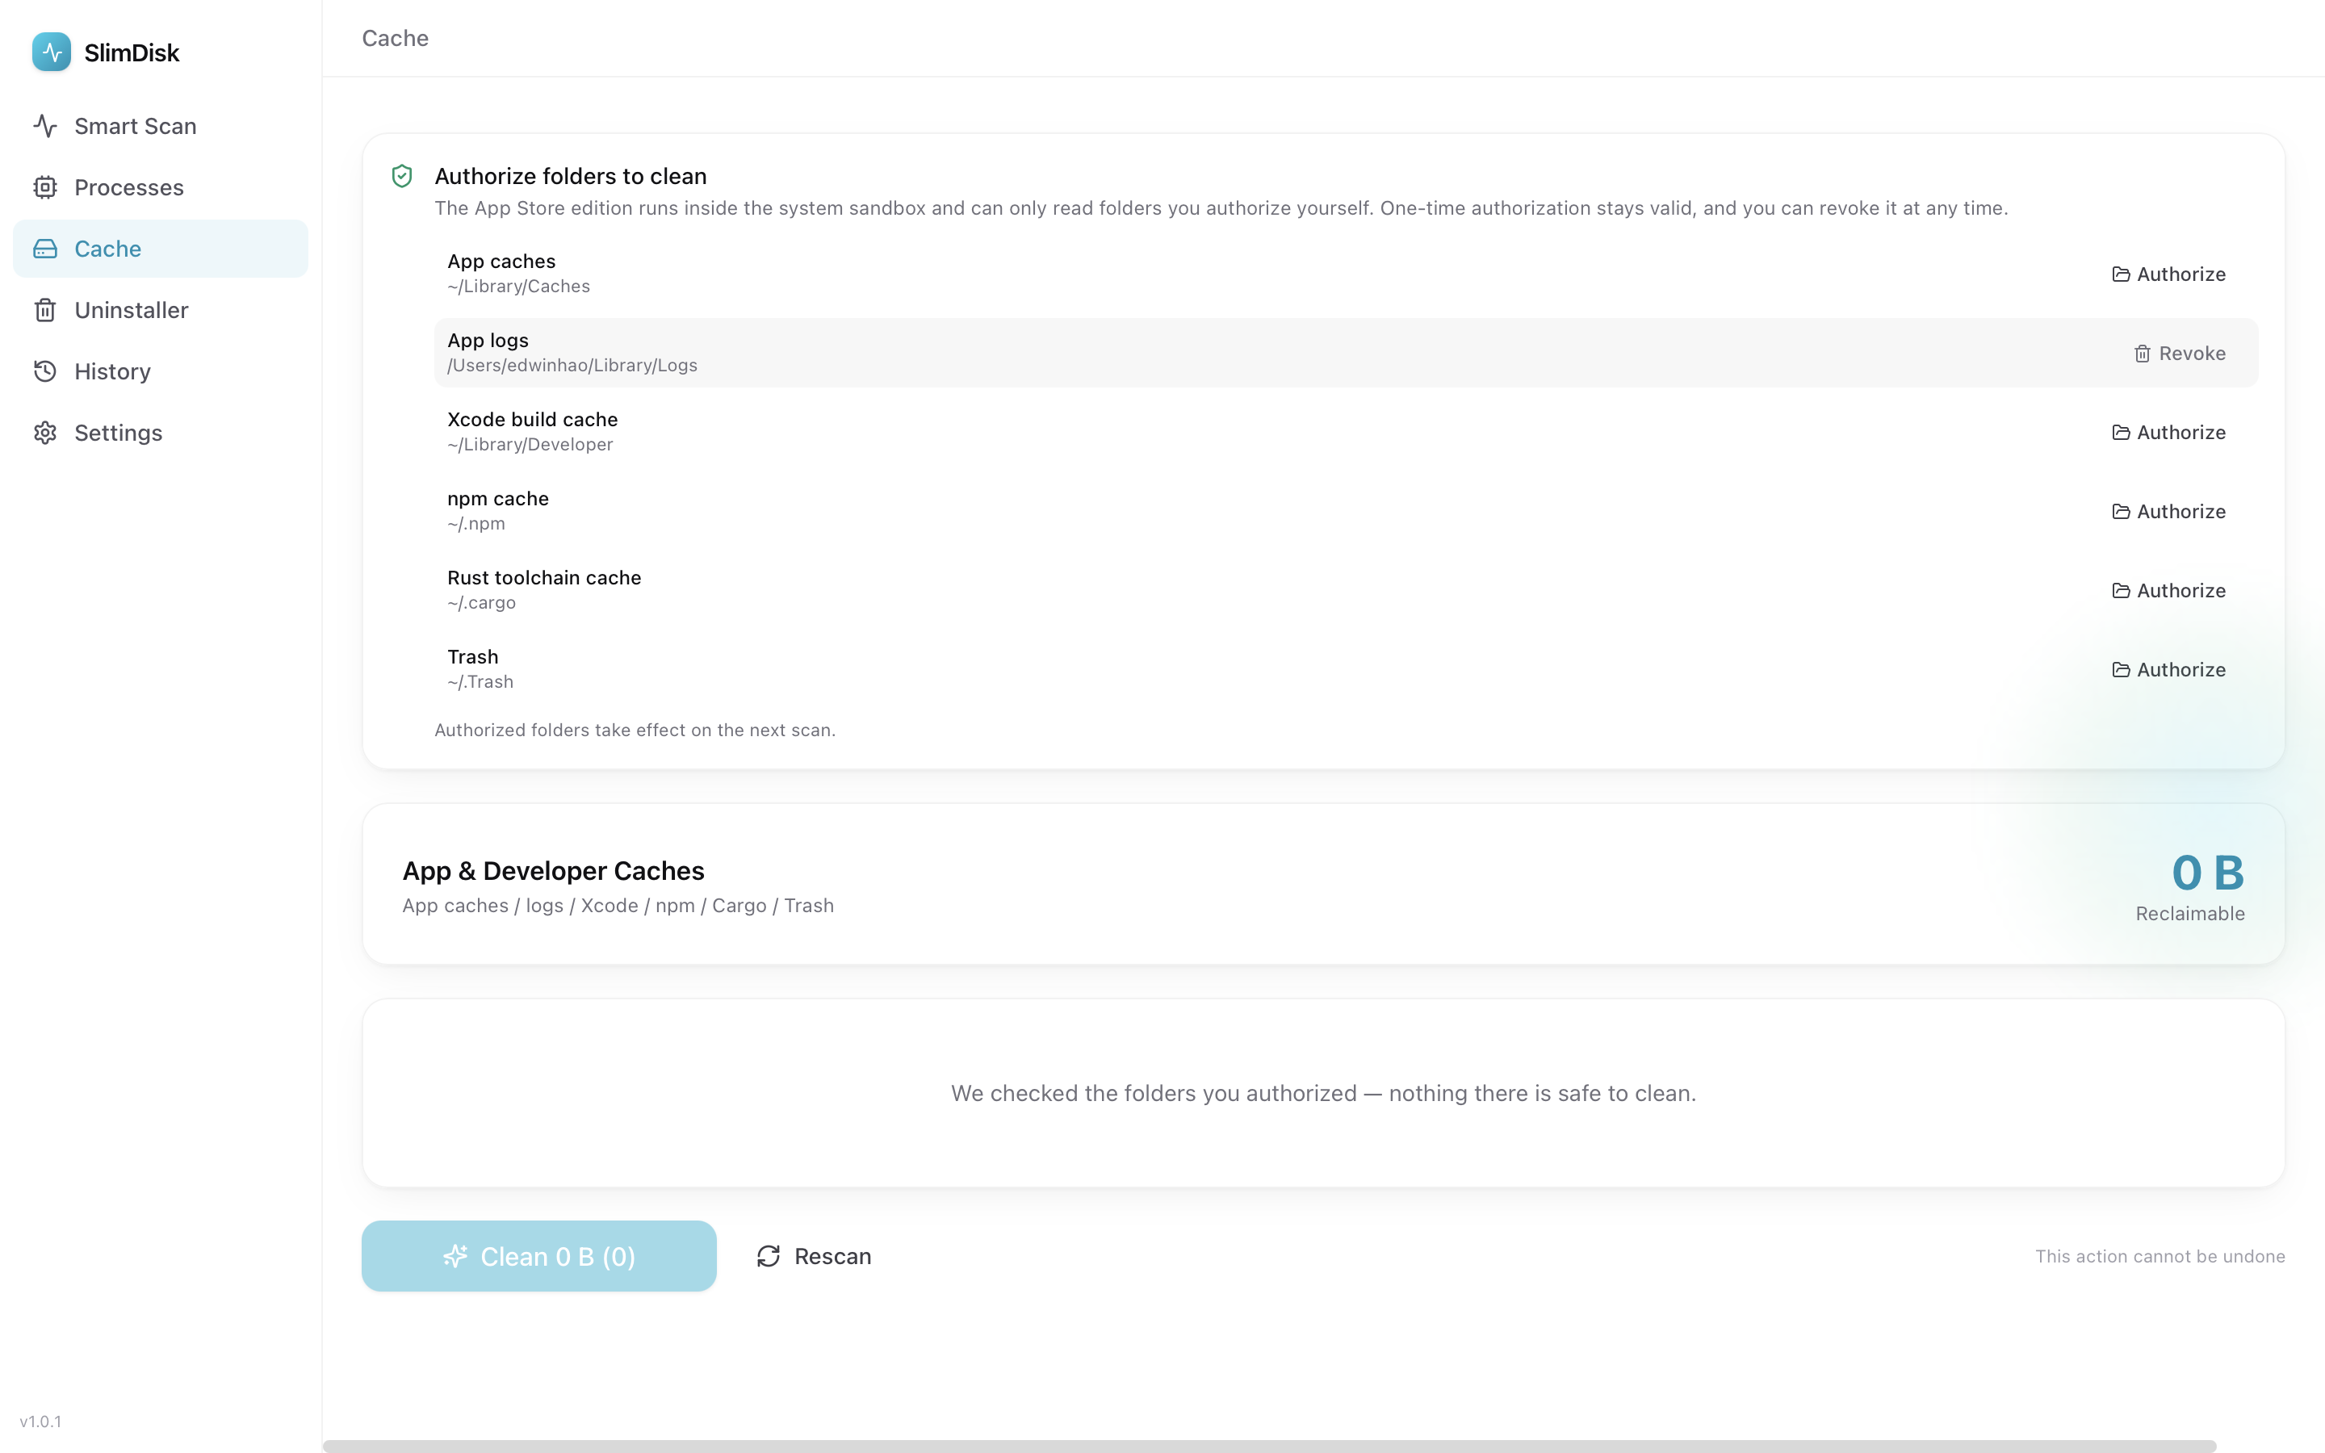Click the horizontal scrollbar at the bottom
2325x1453 pixels.
coord(1268,1445)
